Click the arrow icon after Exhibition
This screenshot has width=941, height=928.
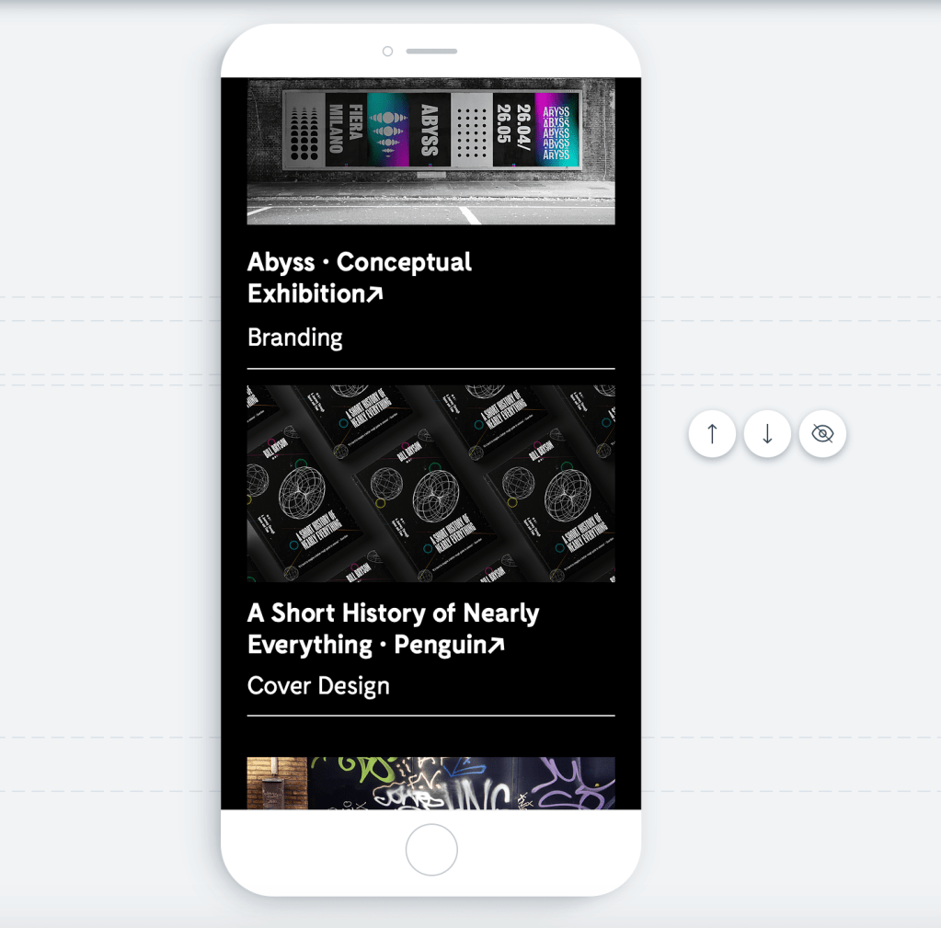pos(374,294)
